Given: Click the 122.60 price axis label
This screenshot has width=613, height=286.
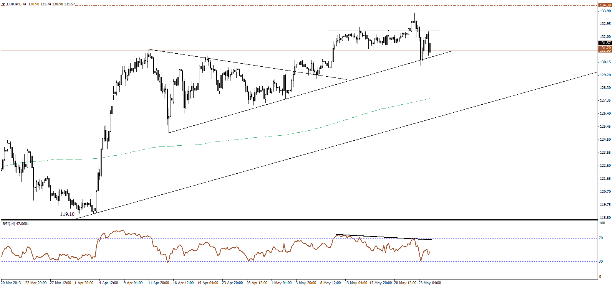Looking at the screenshot, I should (x=605, y=166).
